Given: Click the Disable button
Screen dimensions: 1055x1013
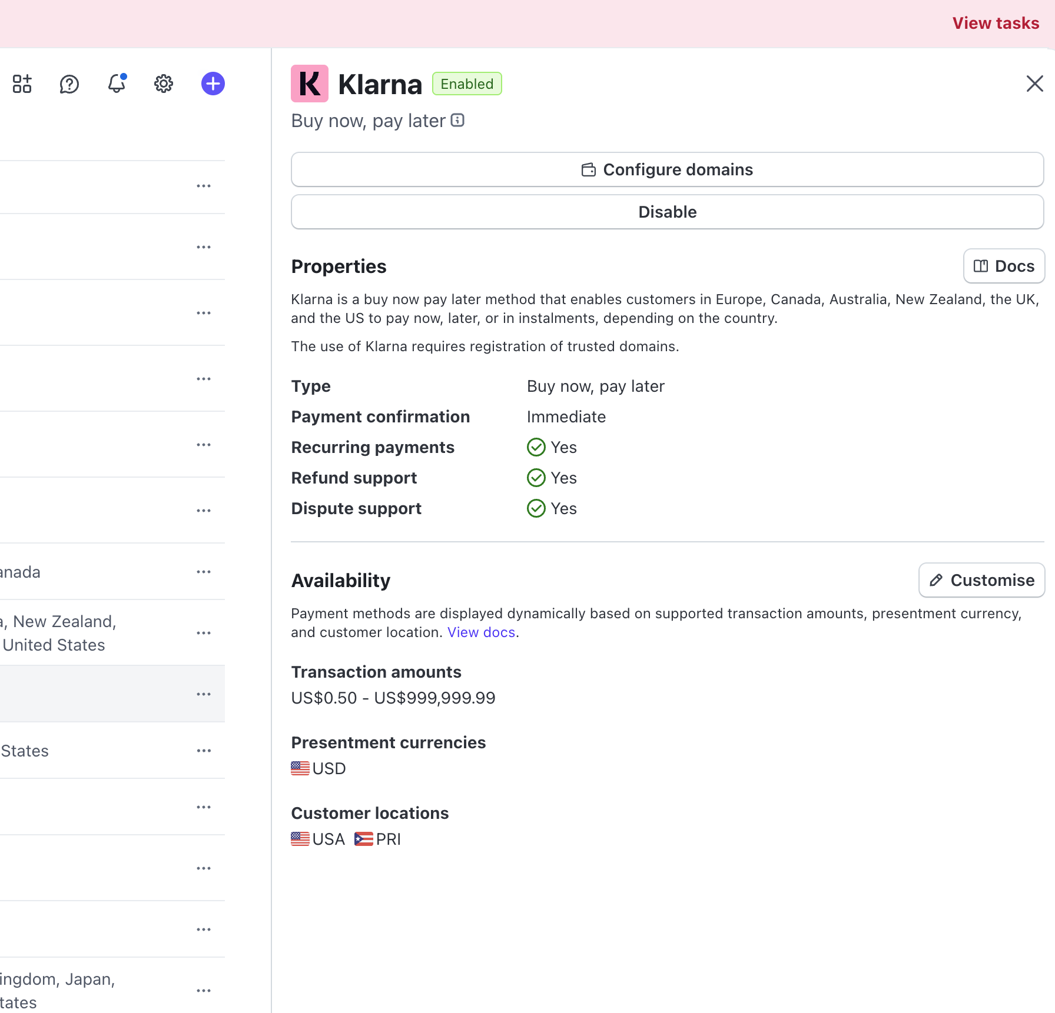Looking at the screenshot, I should [668, 212].
